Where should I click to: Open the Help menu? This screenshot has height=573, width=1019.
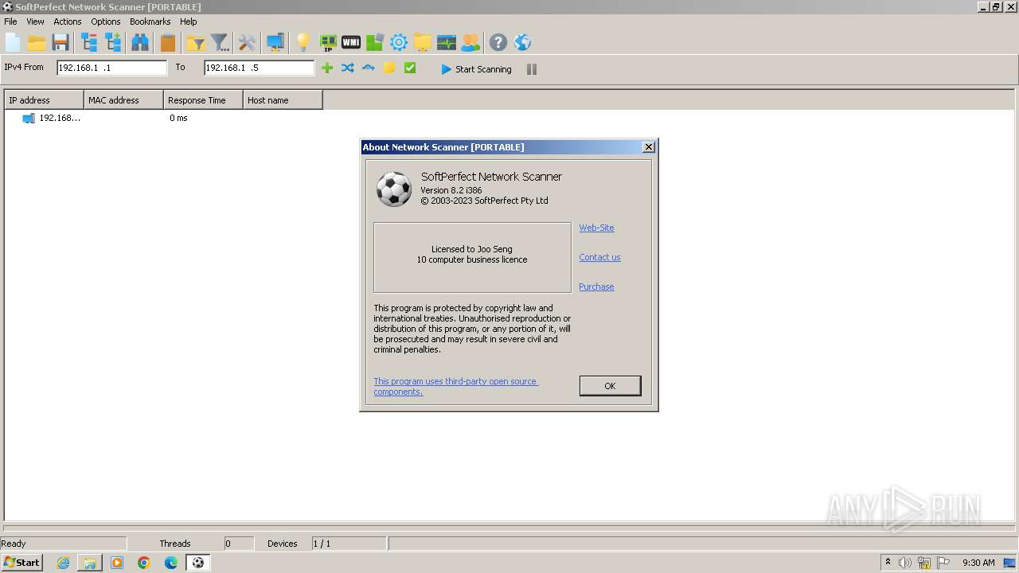tap(189, 21)
